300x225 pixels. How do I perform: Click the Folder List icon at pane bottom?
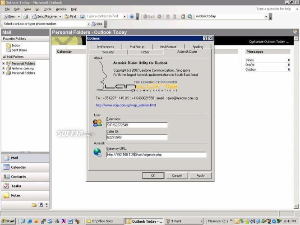tap(34, 205)
